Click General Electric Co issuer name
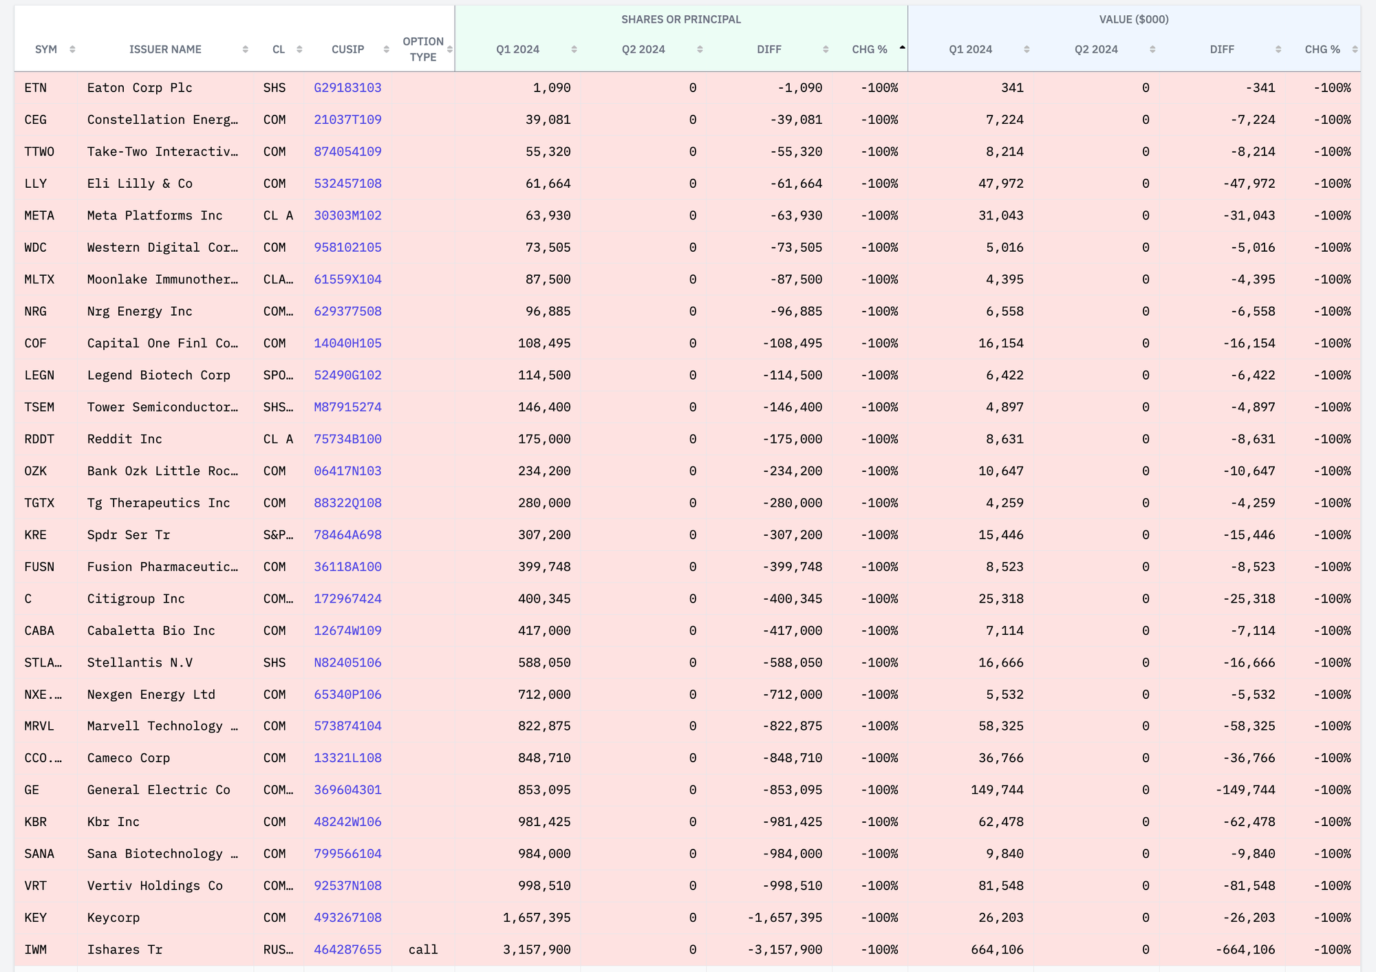The height and width of the screenshot is (972, 1376). (x=158, y=790)
